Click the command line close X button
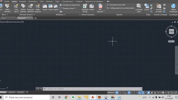178x100 pixels. [x=38, y=89]
